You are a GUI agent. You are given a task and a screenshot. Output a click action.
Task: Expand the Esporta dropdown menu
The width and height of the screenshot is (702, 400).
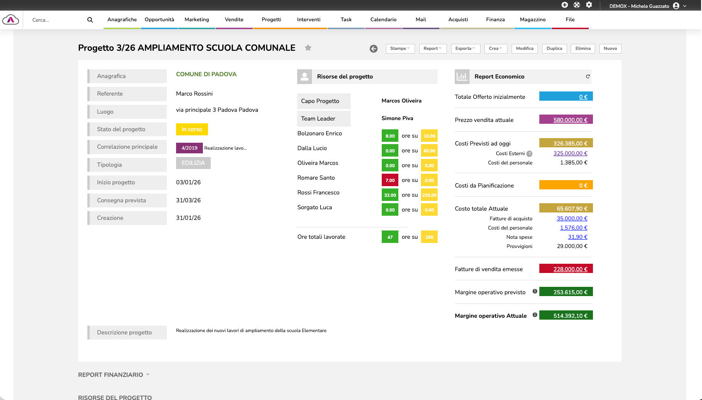(465, 48)
